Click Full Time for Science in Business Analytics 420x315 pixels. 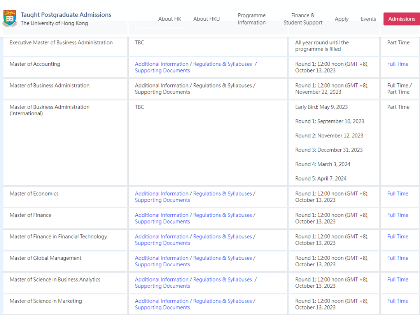[398, 279]
